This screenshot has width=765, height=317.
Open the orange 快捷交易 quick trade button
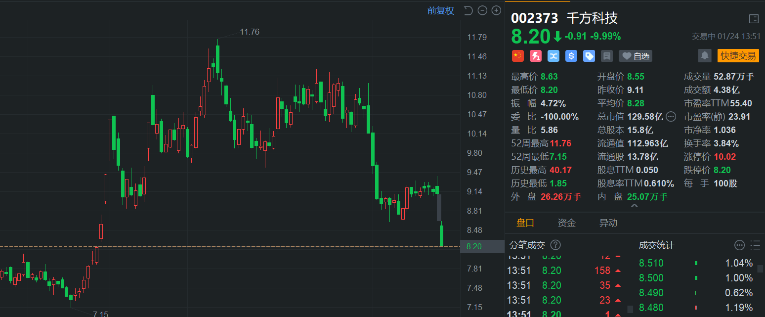pyautogui.click(x=738, y=55)
